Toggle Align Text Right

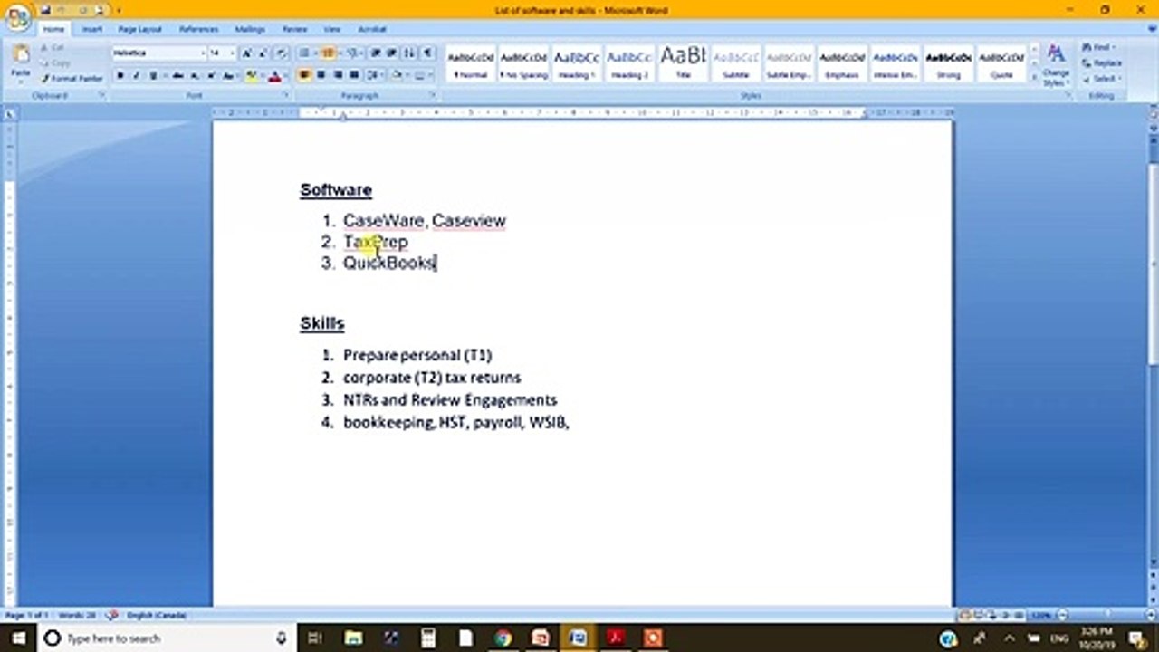(338, 75)
